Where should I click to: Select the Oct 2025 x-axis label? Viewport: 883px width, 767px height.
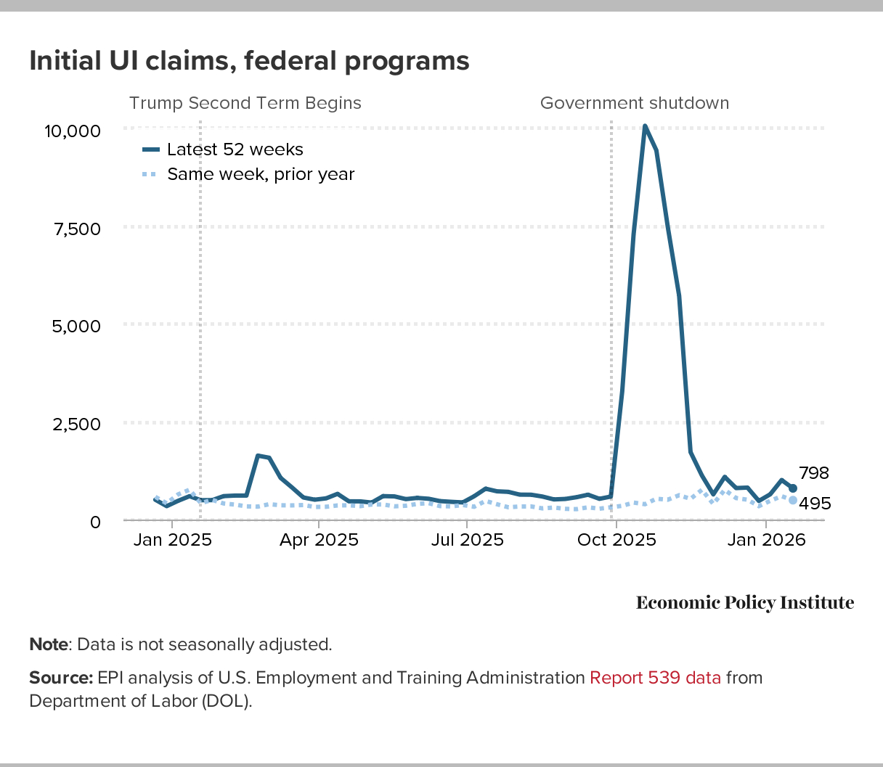click(617, 540)
